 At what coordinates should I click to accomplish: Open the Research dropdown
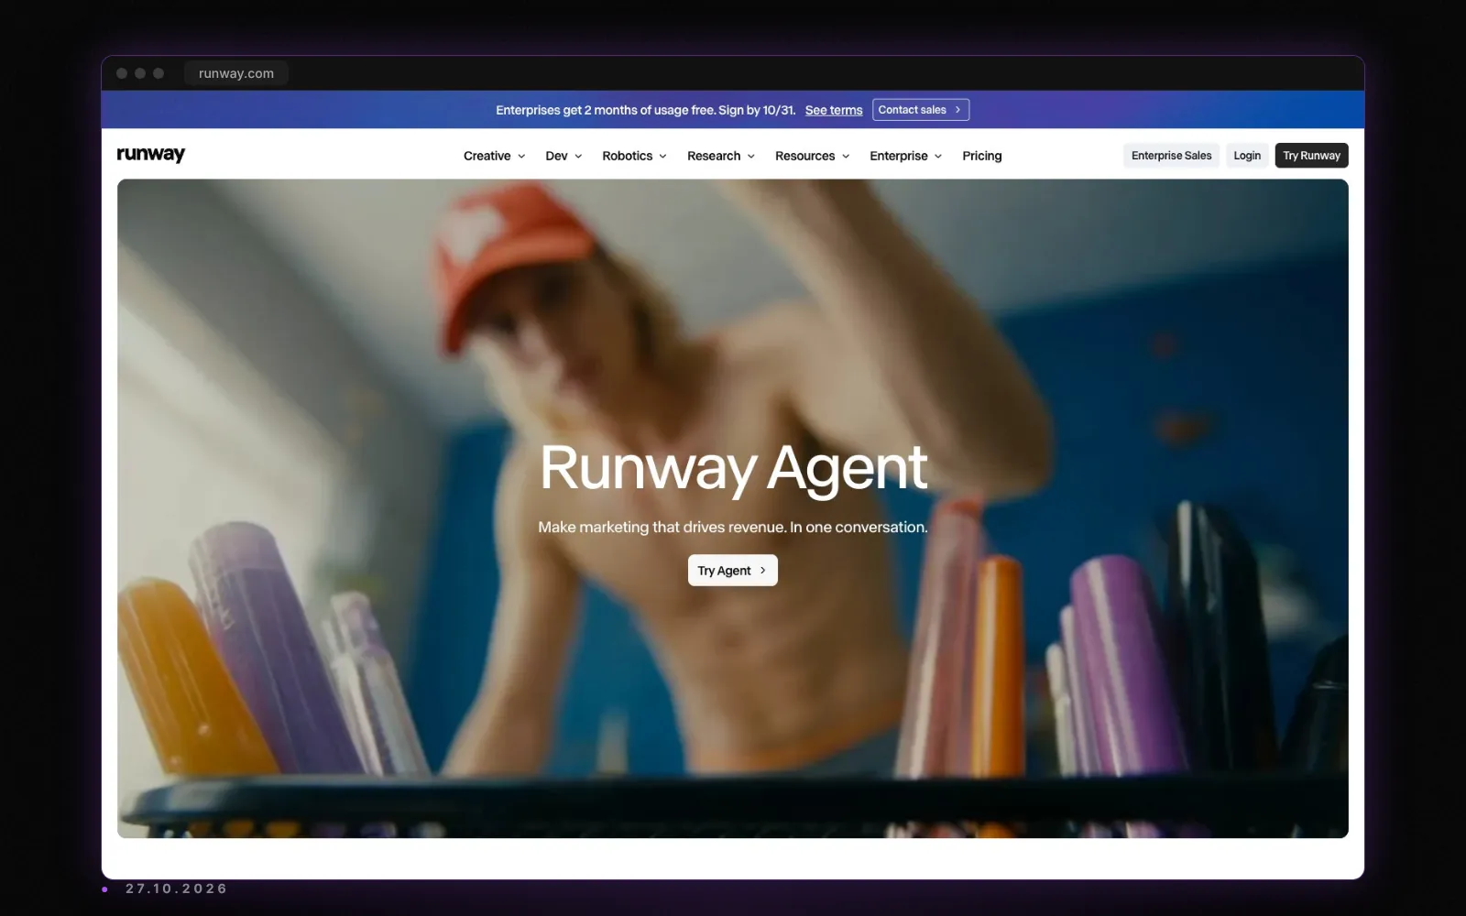721,156
